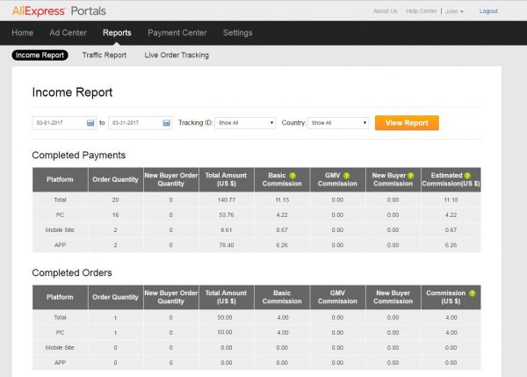Click the View Report button

click(407, 123)
